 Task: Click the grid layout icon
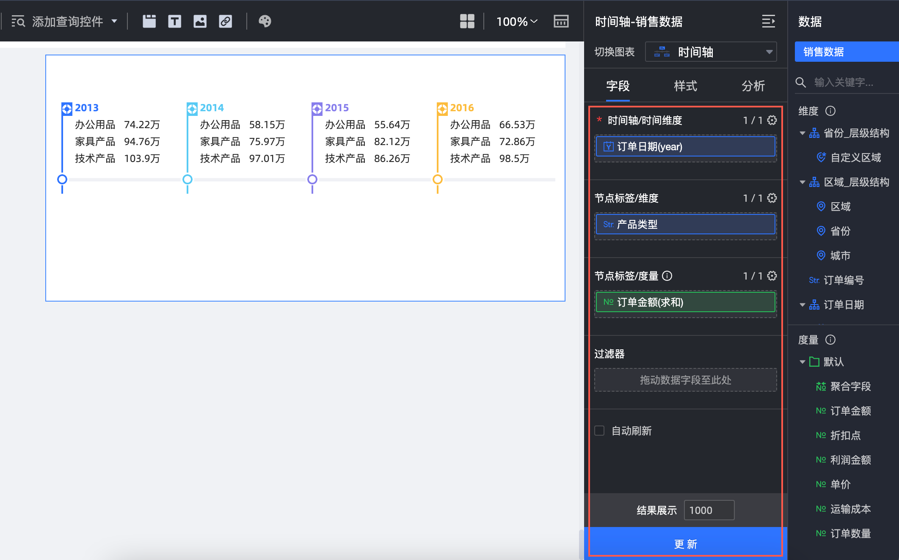467,21
